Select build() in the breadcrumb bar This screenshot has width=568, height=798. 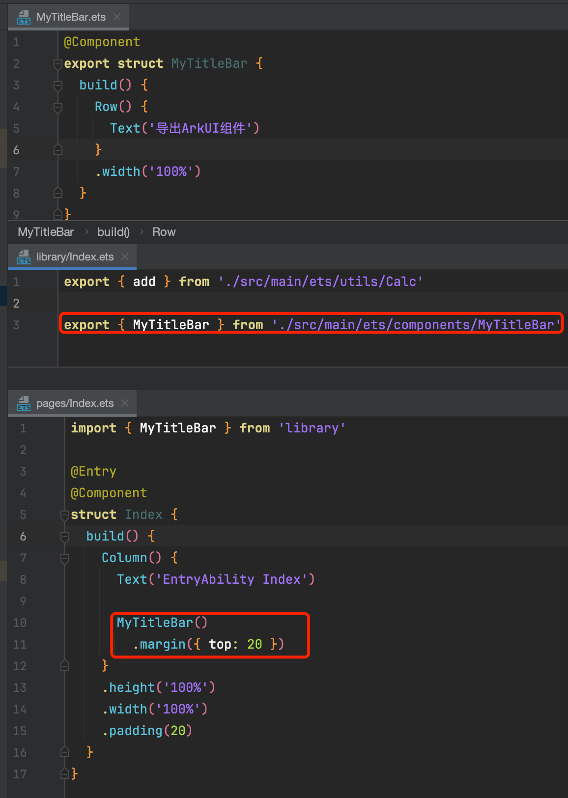point(114,232)
